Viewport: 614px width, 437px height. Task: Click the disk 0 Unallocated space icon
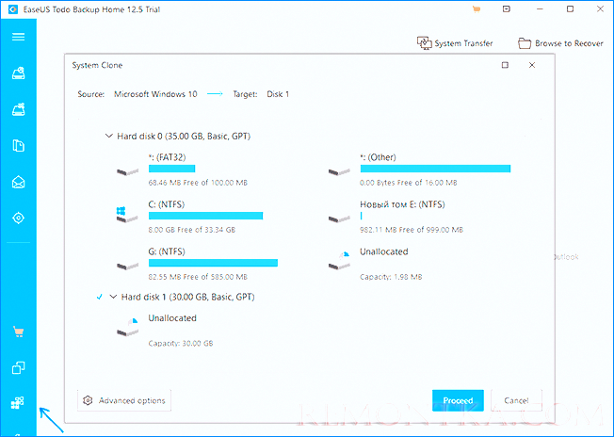click(339, 261)
